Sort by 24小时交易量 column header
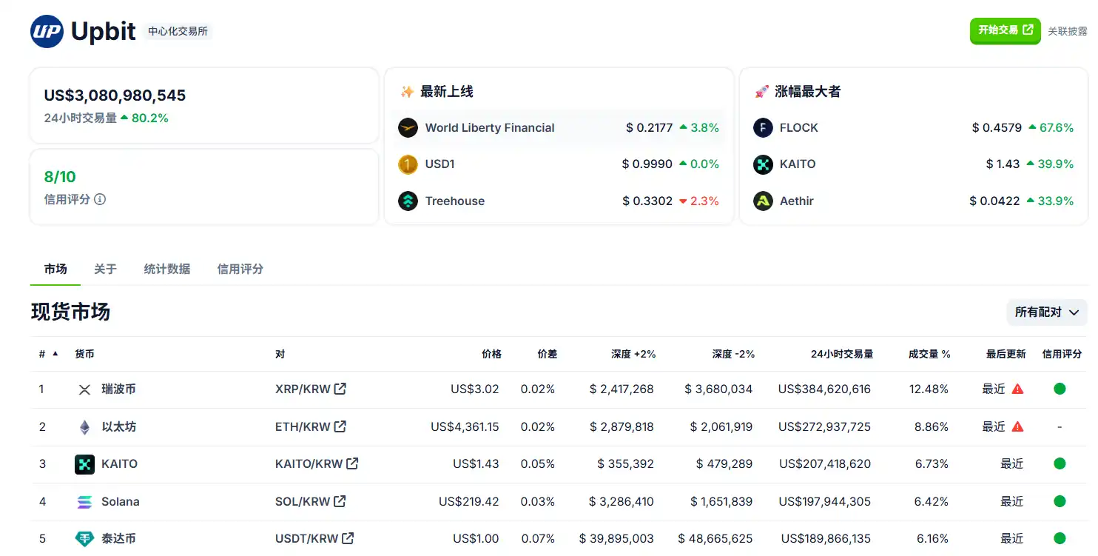 tap(841, 355)
